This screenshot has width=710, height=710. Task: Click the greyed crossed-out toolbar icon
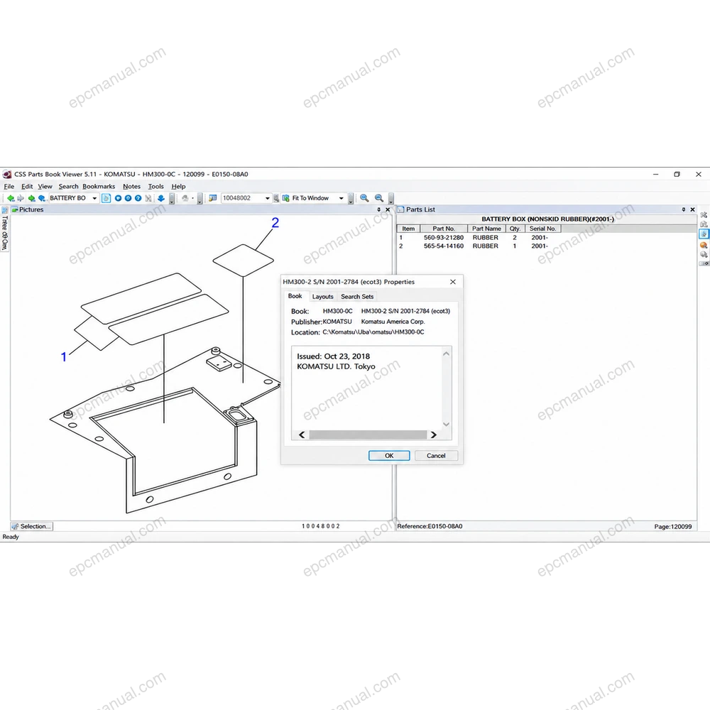(148, 198)
